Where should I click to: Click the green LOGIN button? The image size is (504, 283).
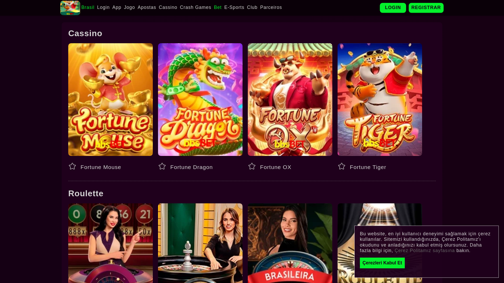pyautogui.click(x=393, y=8)
